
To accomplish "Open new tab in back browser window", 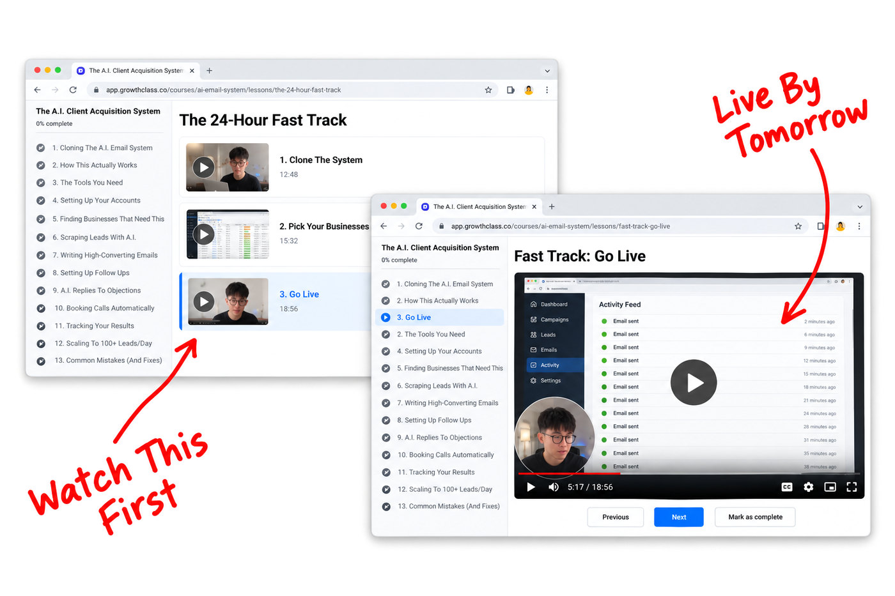I will click(x=209, y=71).
